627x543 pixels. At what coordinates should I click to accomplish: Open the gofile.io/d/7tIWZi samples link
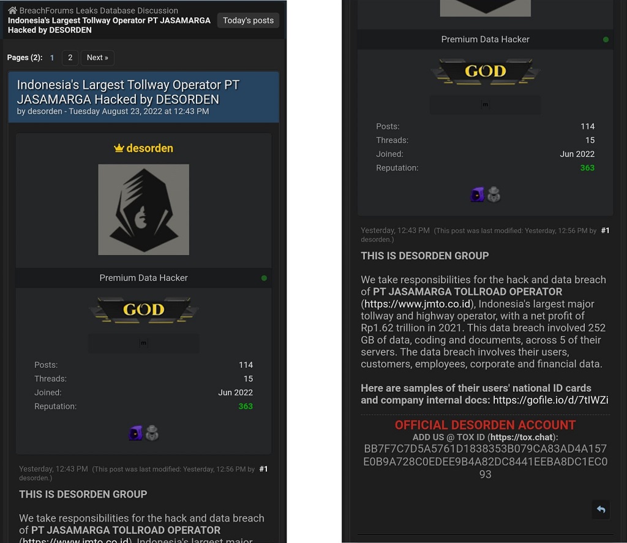(x=550, y=400)
